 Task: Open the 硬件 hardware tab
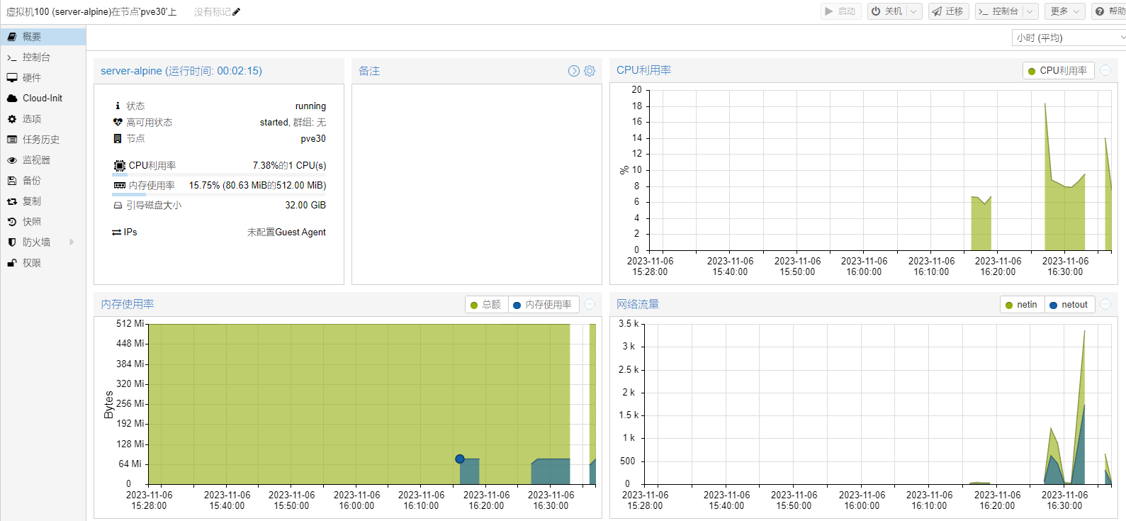pyautogui.click(x=43, y=77)
